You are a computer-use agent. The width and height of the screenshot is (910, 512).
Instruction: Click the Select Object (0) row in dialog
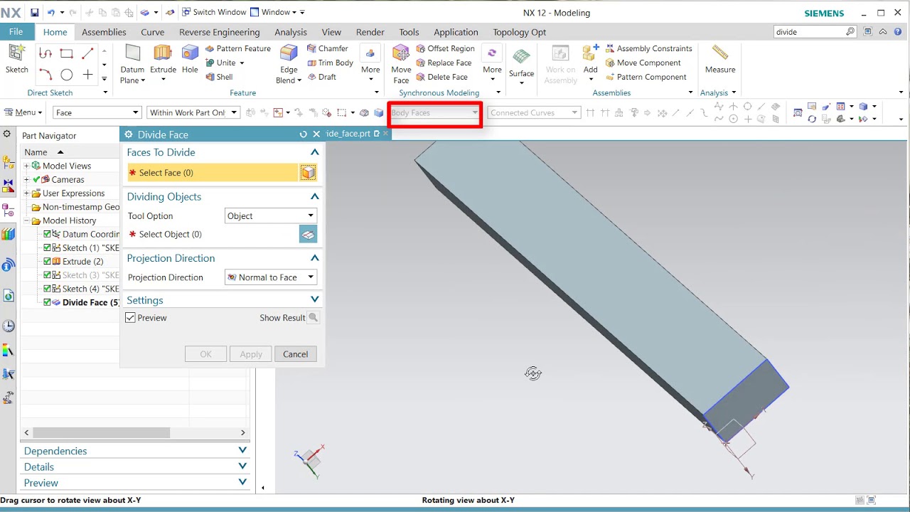pyautogui.click(x=212, y=234)
